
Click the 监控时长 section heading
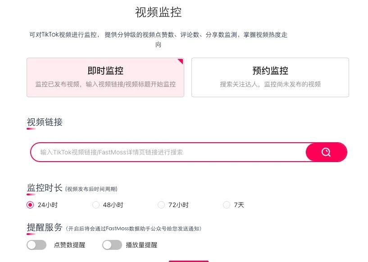[45, 188]
